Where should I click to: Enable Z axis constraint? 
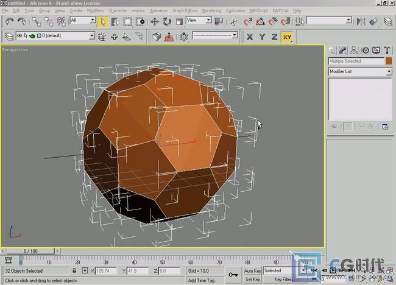(274, 37)
